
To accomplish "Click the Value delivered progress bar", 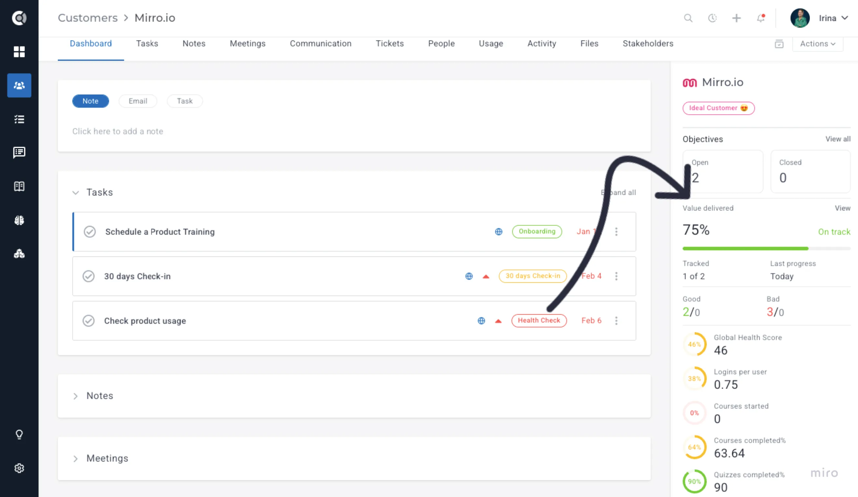I will [767, 249].
